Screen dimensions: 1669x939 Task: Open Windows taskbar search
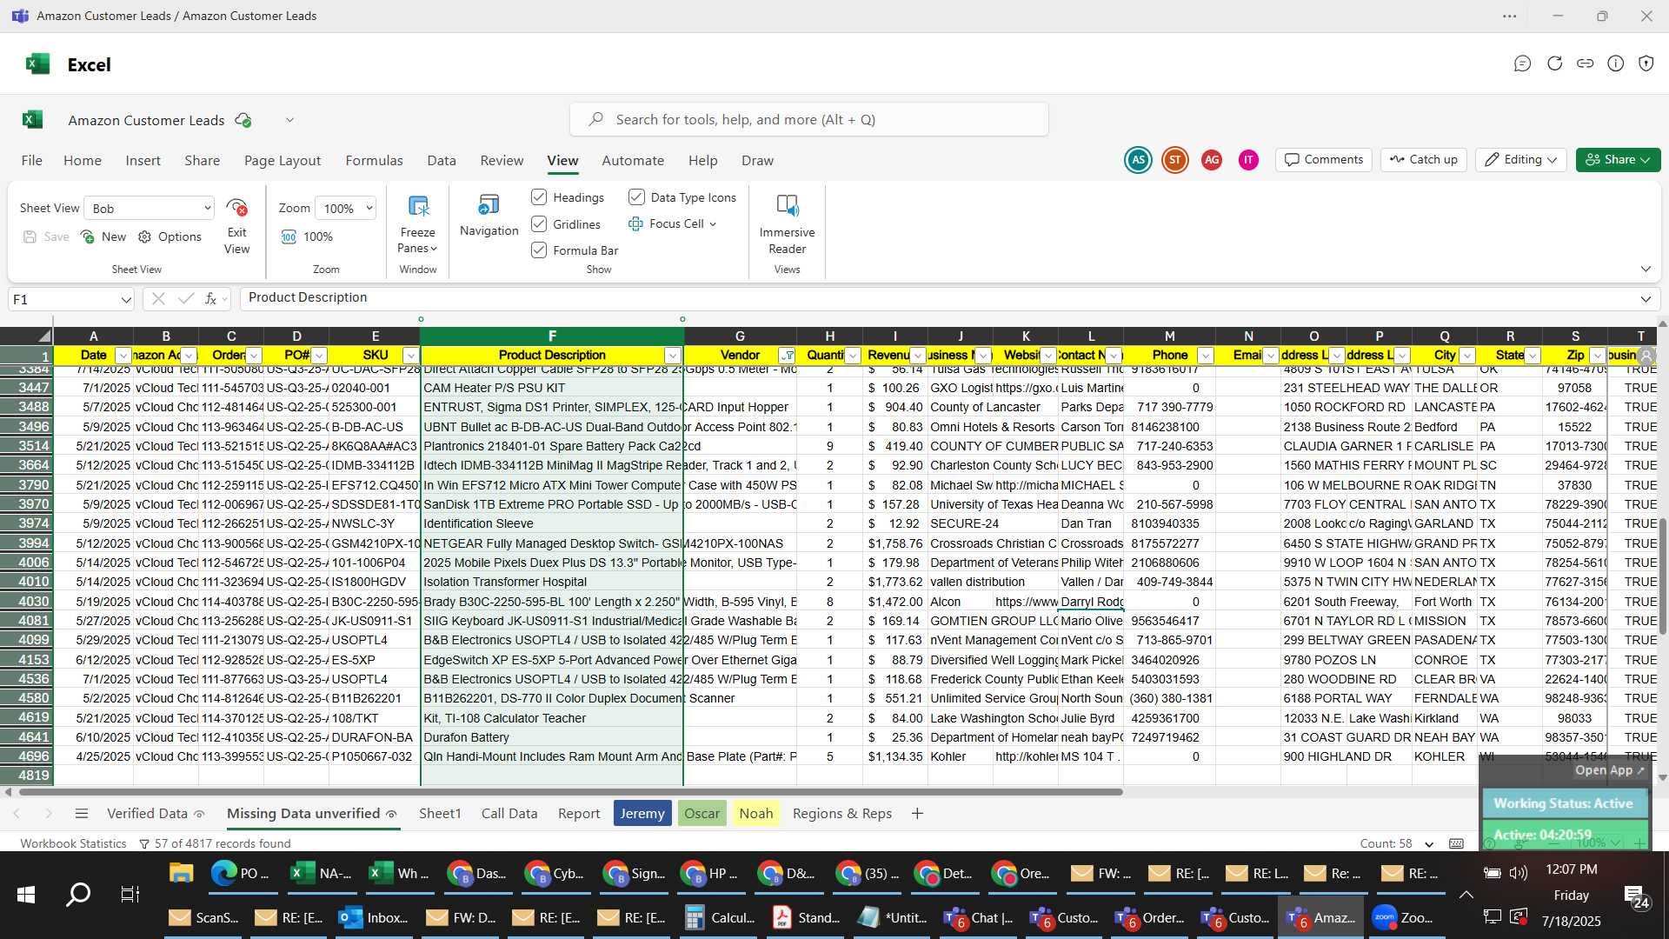[78, 894]
